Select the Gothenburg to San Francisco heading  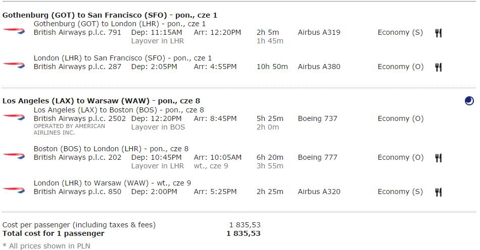110,15
